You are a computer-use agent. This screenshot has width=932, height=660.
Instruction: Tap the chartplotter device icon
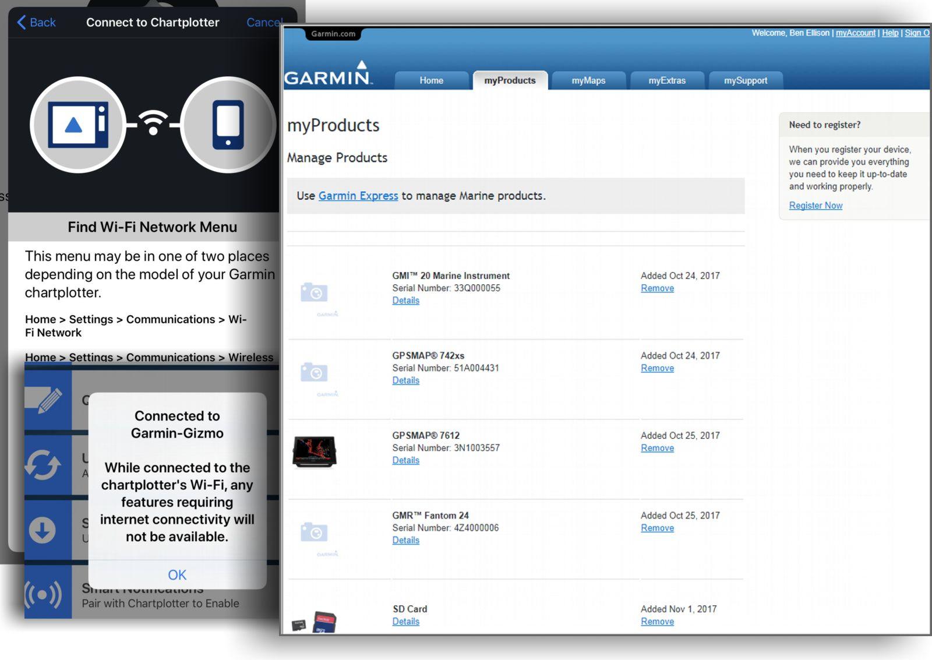[78, 125]
